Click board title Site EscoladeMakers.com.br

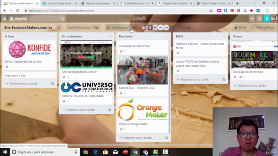click(x=28, y=28)
